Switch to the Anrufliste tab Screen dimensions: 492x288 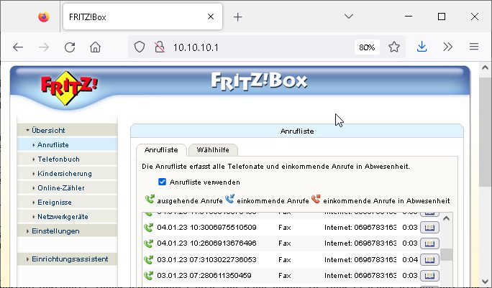pos(161,150)
